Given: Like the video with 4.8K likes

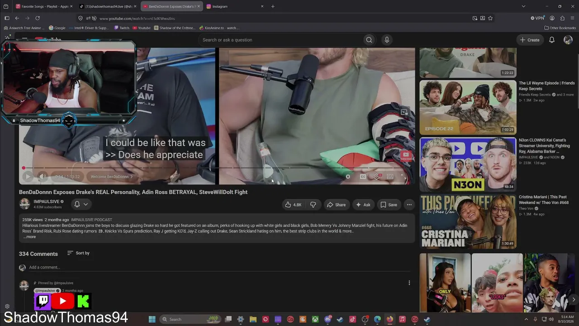Looking at the screenshot, I should point(293,205).
